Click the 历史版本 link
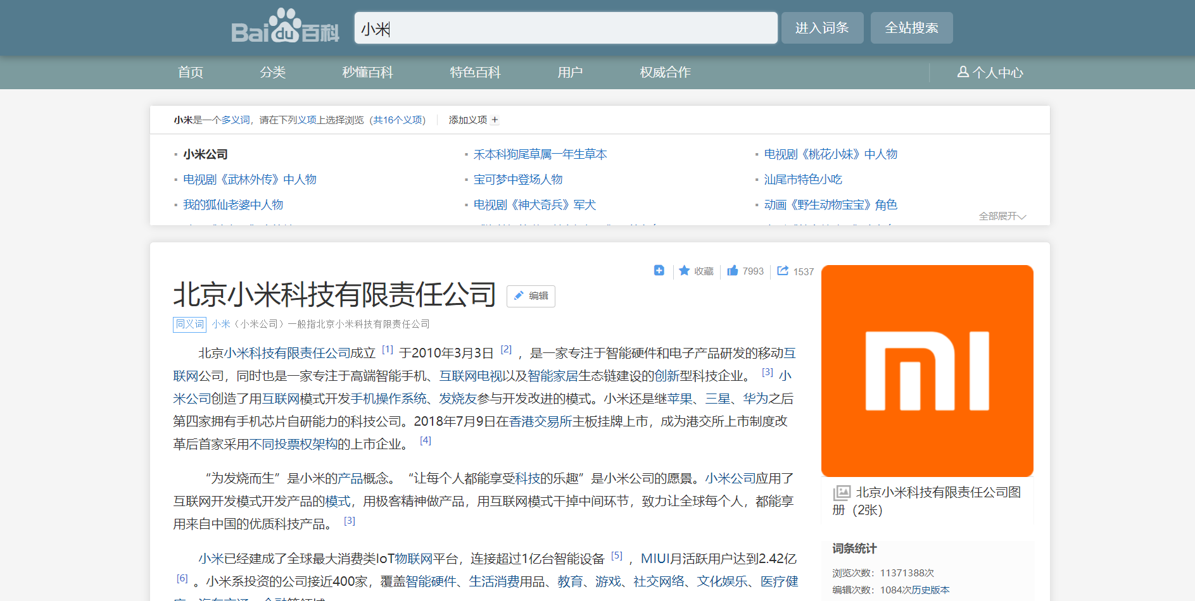Image resolution: width=1195 pixels, height=601 pixels. (x=931, y=590)
